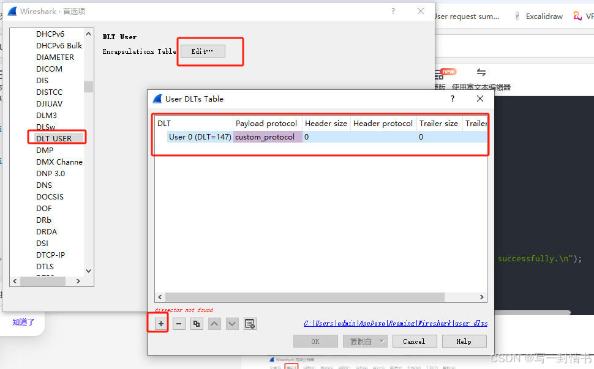Click 使用富文本编辑器 in the background editor
Viewport: 594px width, 369px height.
tap(481, 87)
